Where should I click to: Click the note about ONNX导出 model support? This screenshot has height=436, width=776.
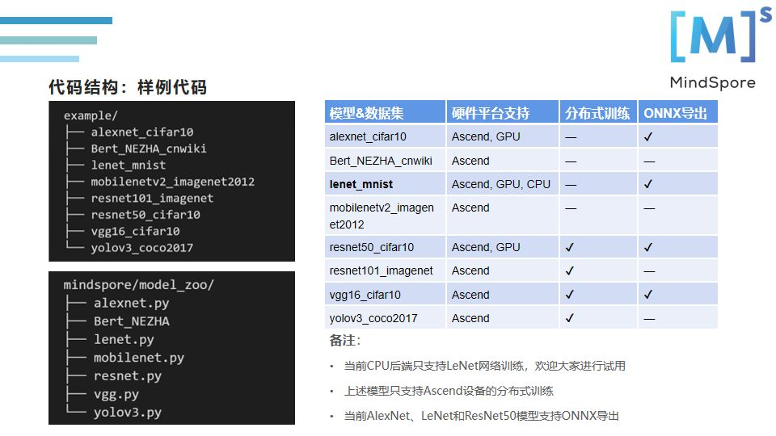[482, 416]
